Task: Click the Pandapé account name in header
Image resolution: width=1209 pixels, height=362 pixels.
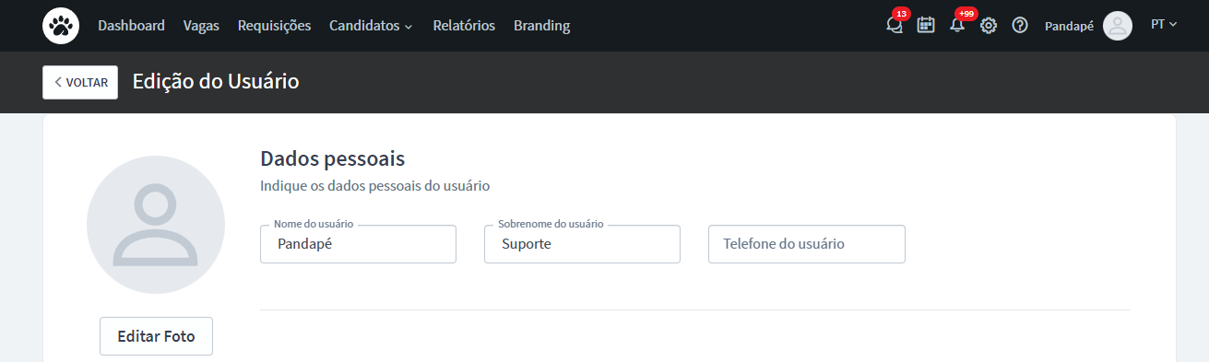Action: tap(1069, 26)
